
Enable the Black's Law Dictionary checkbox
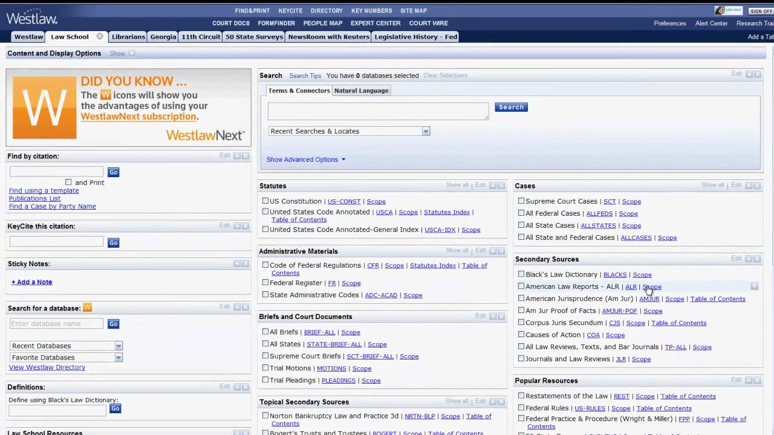pyautogui.click(x=521, y=274)
